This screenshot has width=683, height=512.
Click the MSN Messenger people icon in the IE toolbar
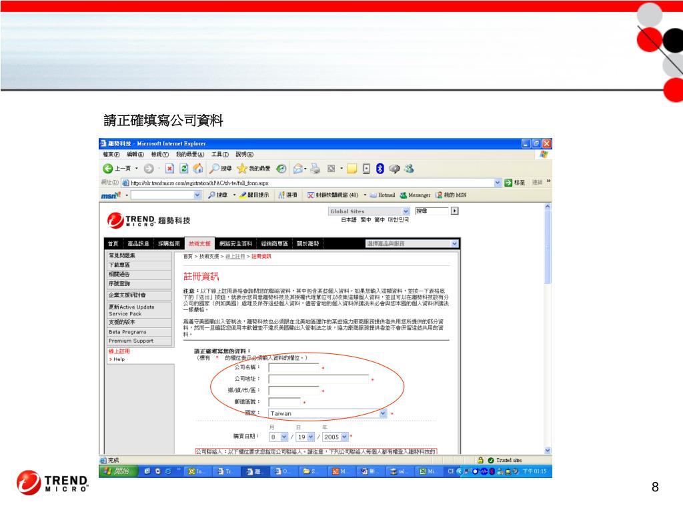click(x=409, y=169)
